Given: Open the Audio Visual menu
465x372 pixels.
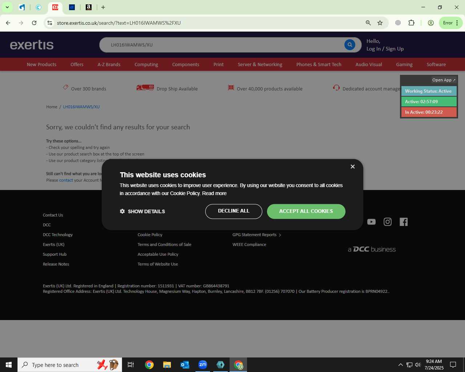Looking at the screenshot, I should 369,64.
